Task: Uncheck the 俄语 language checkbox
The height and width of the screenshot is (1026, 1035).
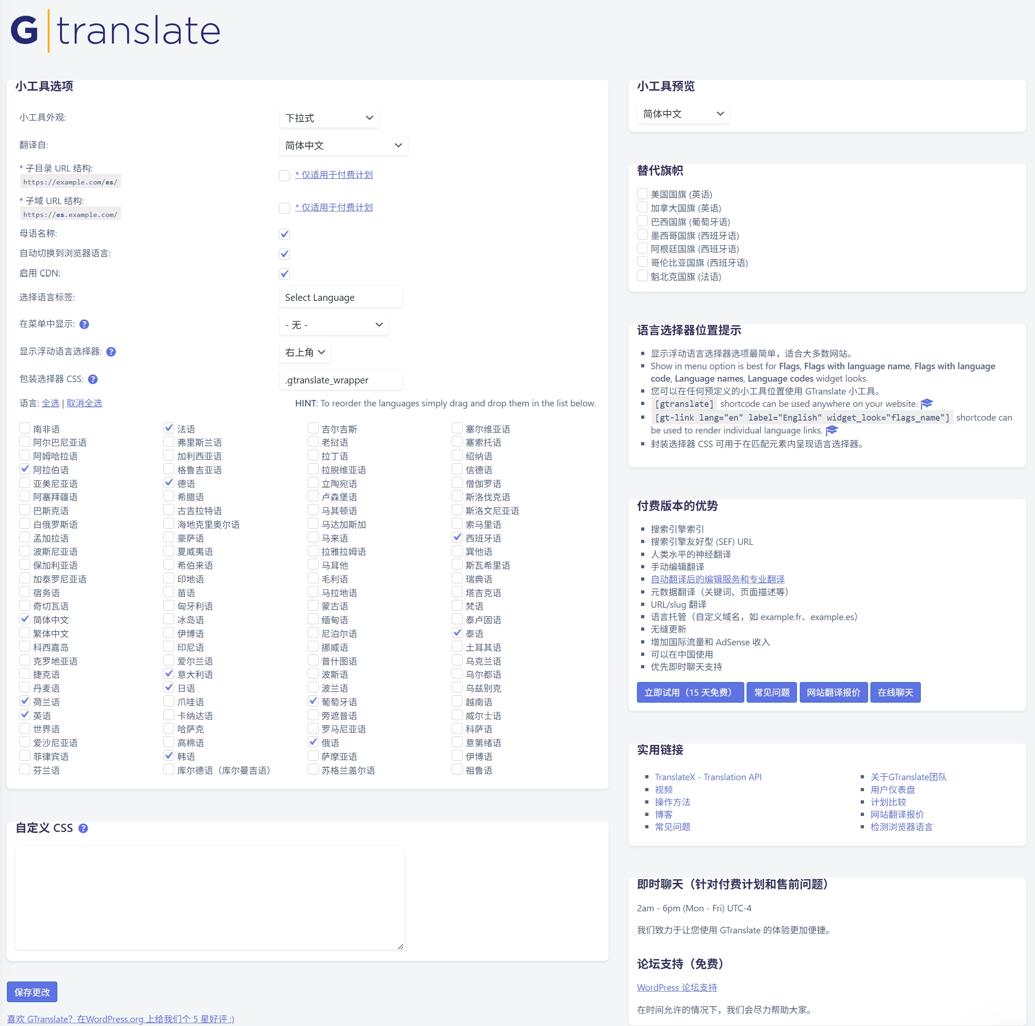Action: 313,742
